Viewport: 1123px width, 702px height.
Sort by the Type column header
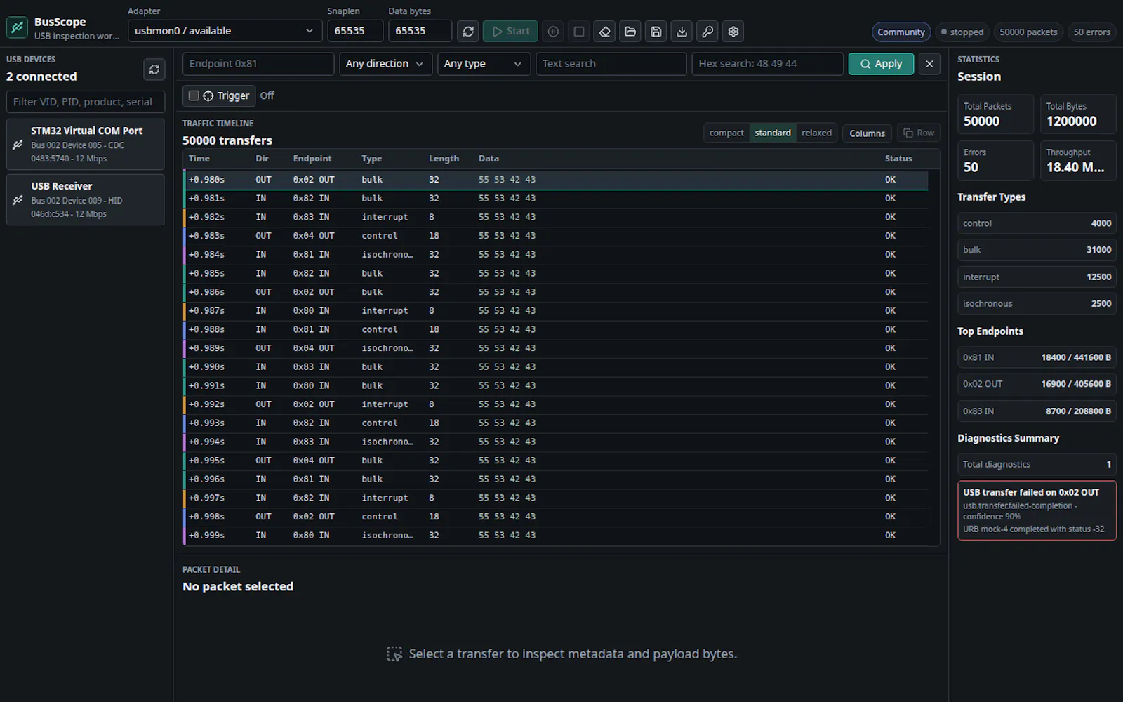tap(371, 159)
